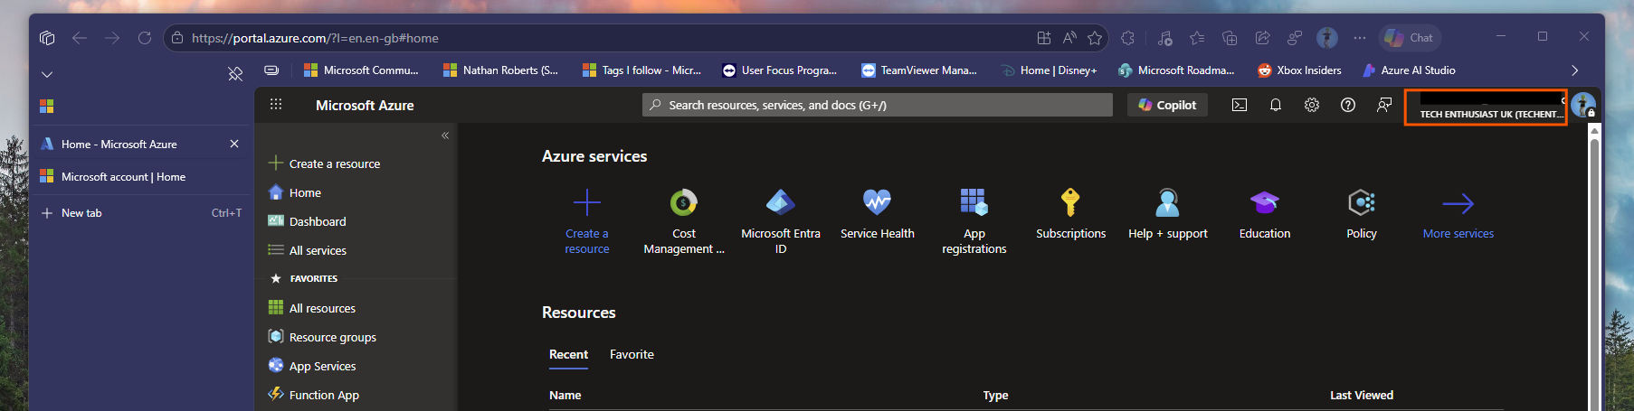1634x411 pixels.
Task: Click the Microsoft logo under vertical tabs
Action: [47, 107]
